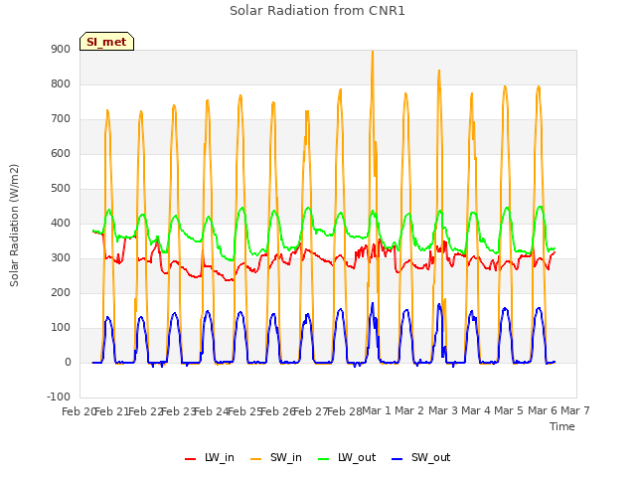Toggle the SW_in legend entry
The width and height of the screenshot is (636, 477).
point(276,457)
